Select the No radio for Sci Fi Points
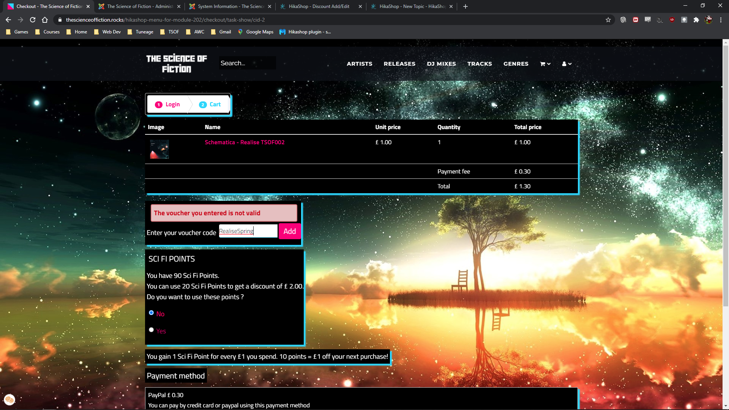Image resolution: width=729 pixels, height=410 pixels. pyautogui.click(x=151, y=313)
